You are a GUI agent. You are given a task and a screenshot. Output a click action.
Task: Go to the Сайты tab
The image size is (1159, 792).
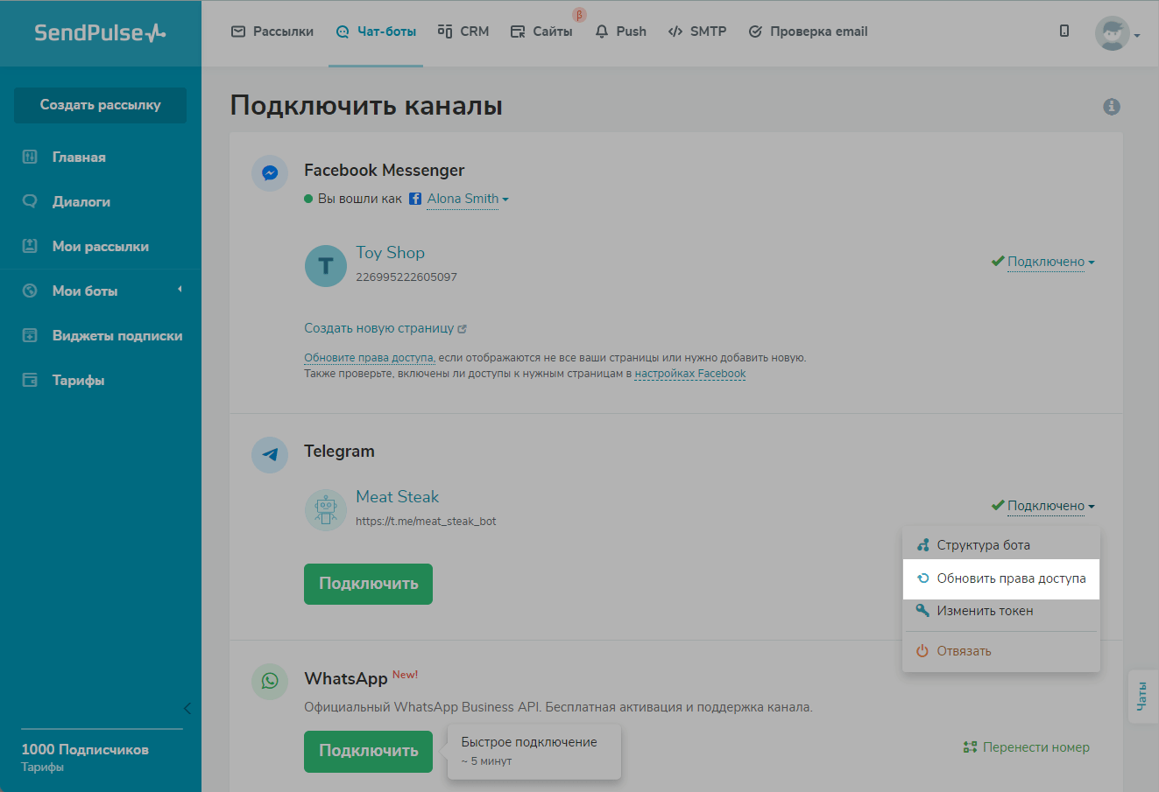pos(541,32)
